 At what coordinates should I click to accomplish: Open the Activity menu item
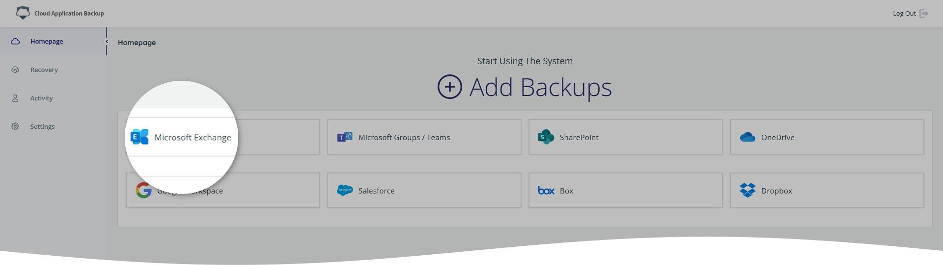[53, 98]
